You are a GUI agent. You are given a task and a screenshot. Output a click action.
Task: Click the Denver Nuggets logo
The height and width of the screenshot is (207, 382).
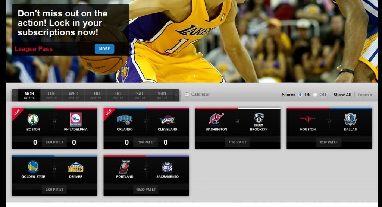[75, 167]
